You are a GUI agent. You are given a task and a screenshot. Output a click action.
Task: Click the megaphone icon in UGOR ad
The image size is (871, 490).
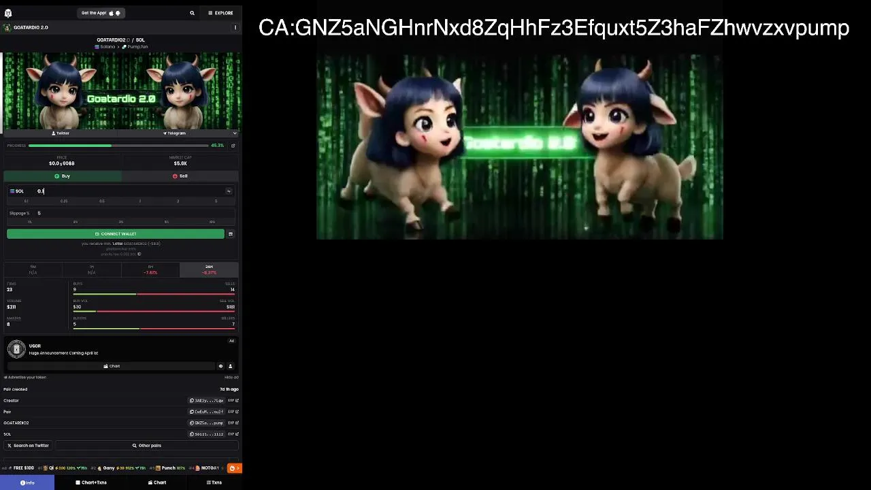pos(220,366)
